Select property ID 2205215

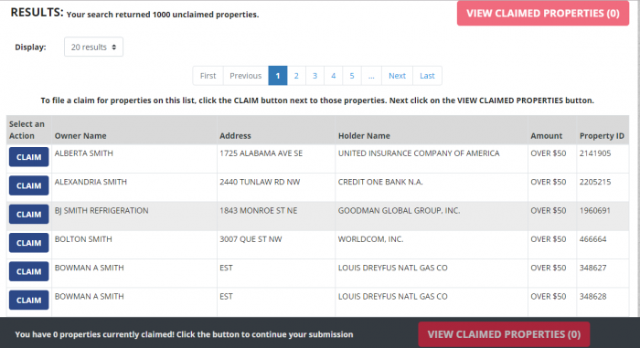coord(595,182)
